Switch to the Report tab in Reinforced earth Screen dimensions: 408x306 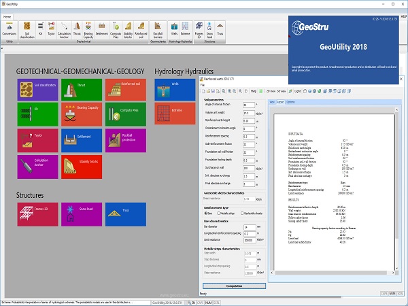coord(280,102)
